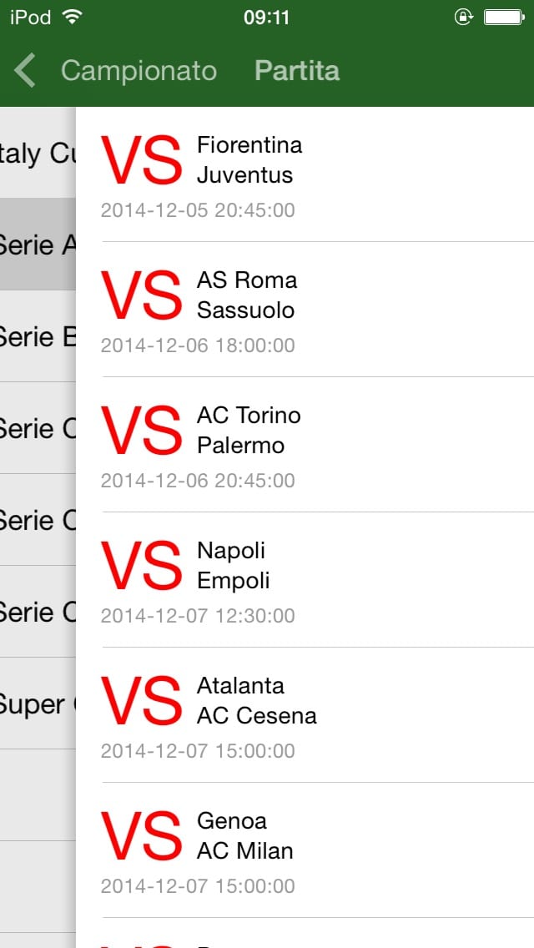This screenshot has width=534, height=948.
Task: Tap the VS icon for Genoa–AC Milan
Action: [x=141, y=836]
